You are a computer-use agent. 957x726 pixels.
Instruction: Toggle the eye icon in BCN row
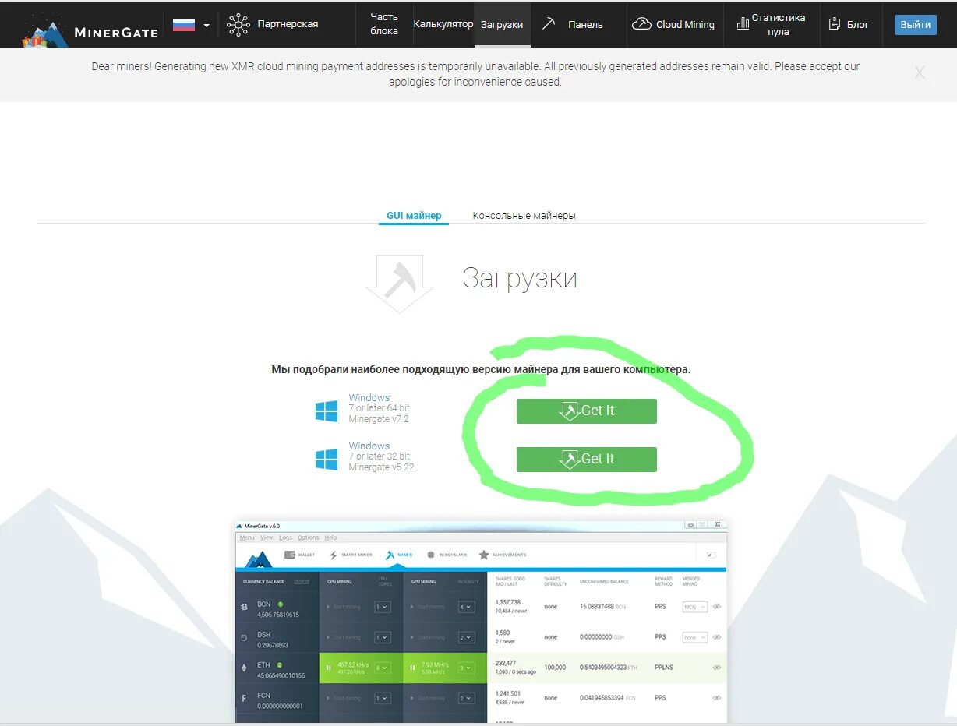tap(717, 607)
